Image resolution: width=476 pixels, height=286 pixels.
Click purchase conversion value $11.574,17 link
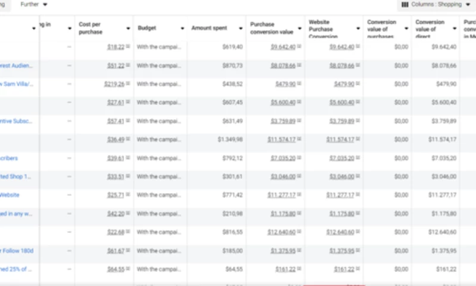[281, 139]
